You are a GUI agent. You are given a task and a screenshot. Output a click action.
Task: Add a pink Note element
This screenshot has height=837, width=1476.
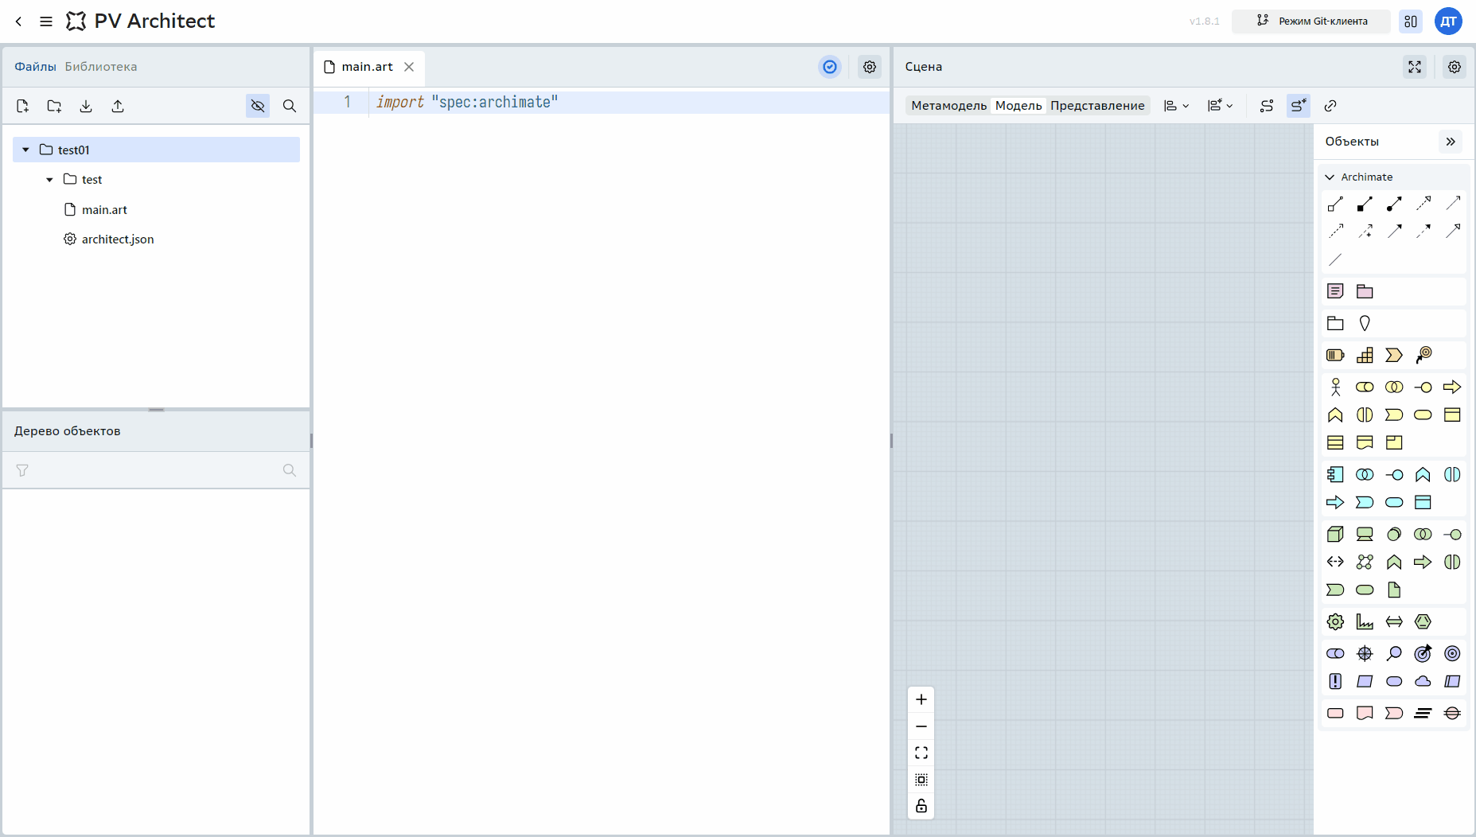point(1335,291)
